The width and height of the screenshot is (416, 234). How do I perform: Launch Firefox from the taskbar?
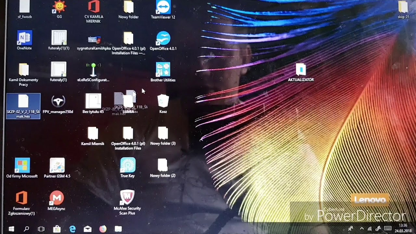[x=103, y=229]
